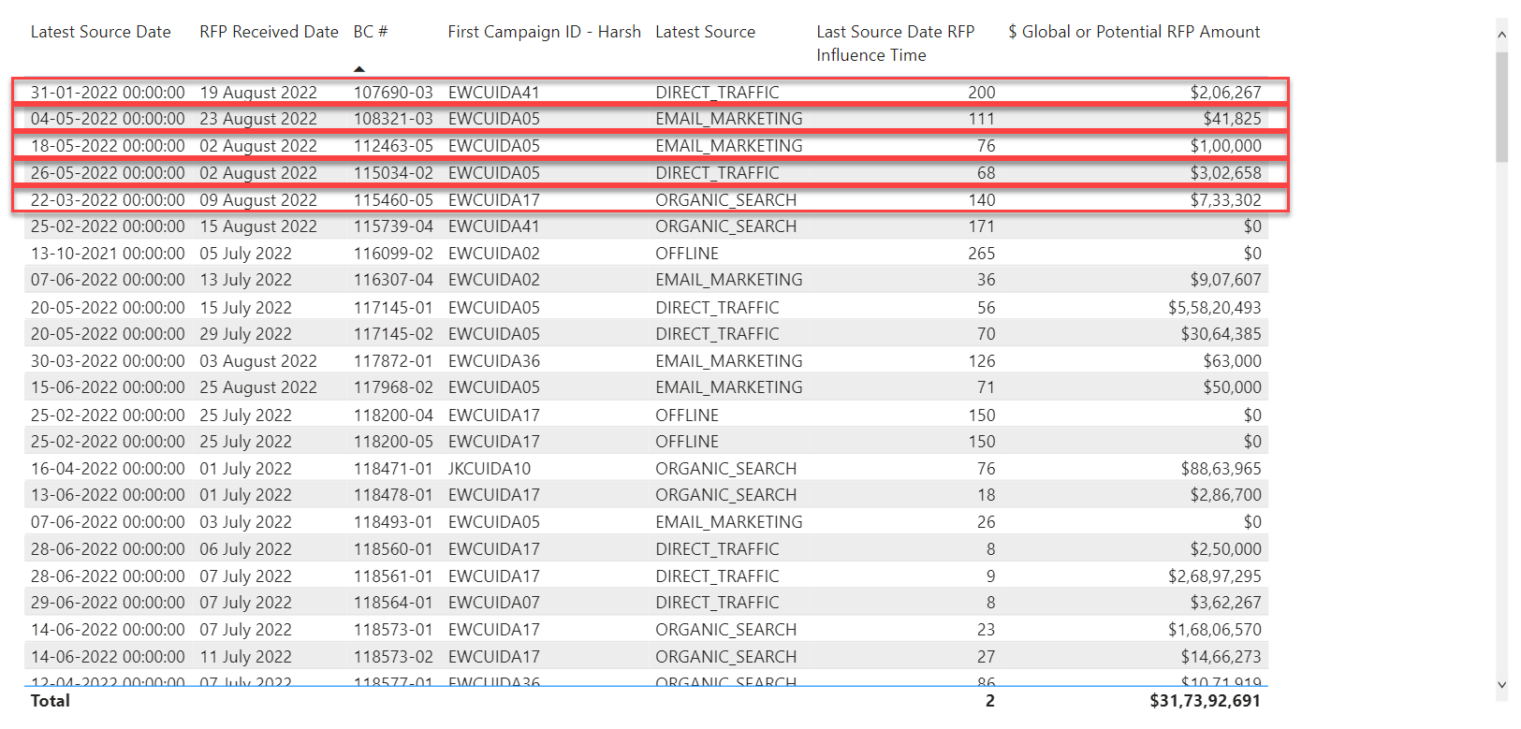Screen dimensions: 1521x729
Task: Select First Campaign ID - Harsh header
Action: [544, 32]
